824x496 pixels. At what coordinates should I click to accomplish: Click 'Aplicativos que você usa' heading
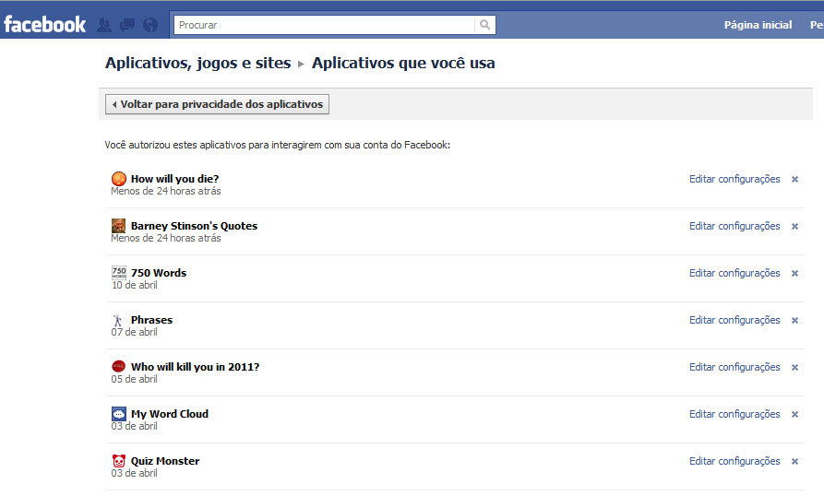click(x=403, y=63)
